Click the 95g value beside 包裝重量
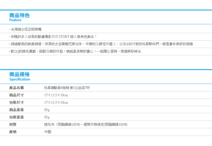 pos(47,117)
